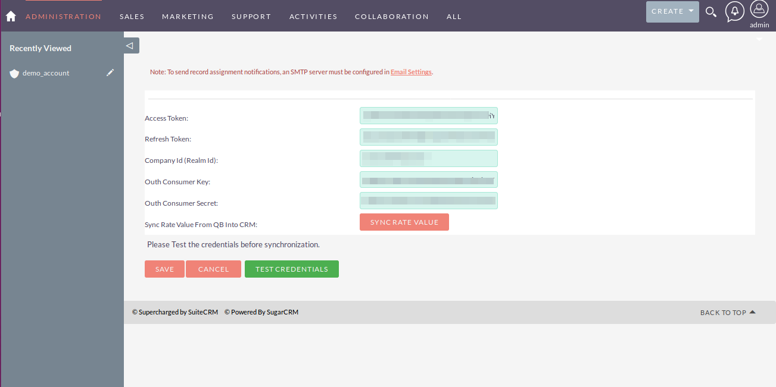Open the notifications bell icon

point(735,11)
